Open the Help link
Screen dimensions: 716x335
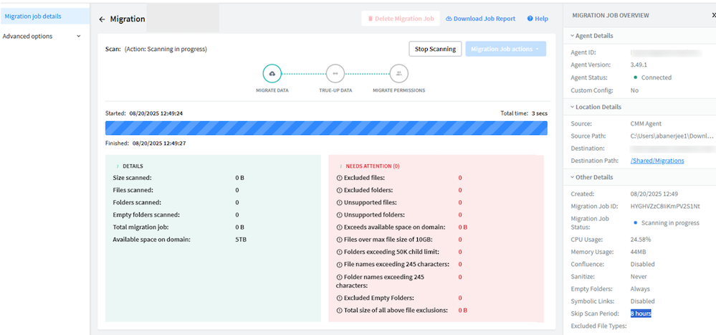[x=538, y=19]
